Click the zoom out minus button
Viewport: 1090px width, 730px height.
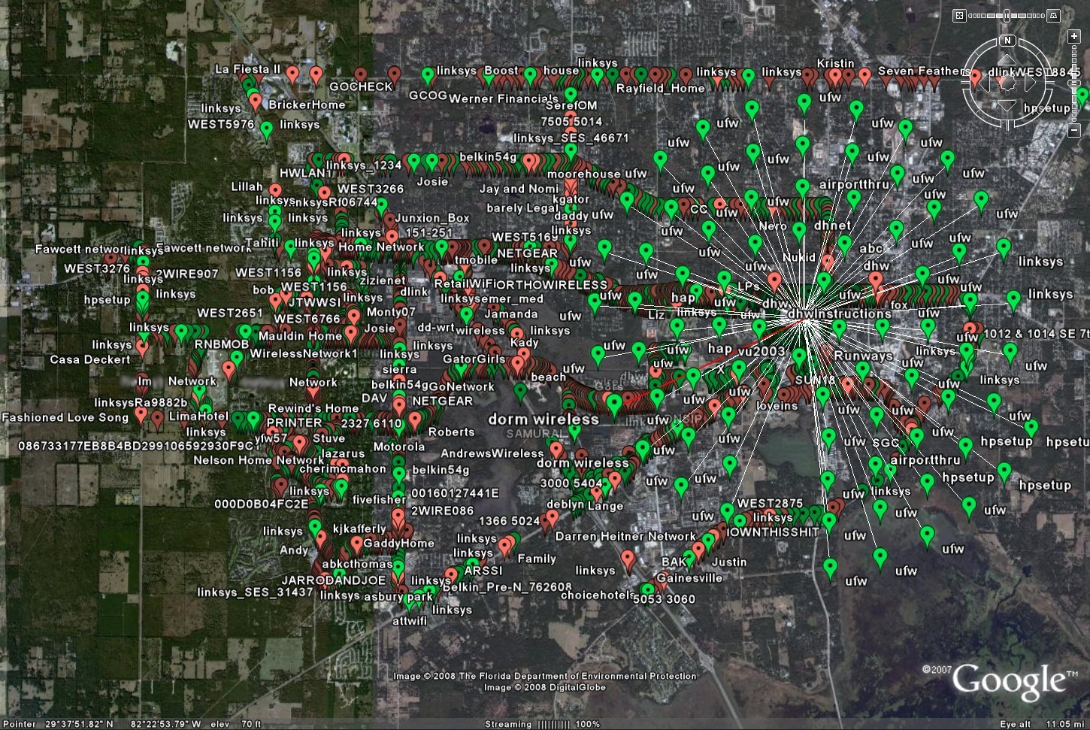pyautogui.click(x=1073, y=131)
